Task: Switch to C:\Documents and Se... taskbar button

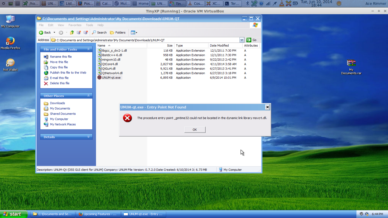Action: [53, 214]
